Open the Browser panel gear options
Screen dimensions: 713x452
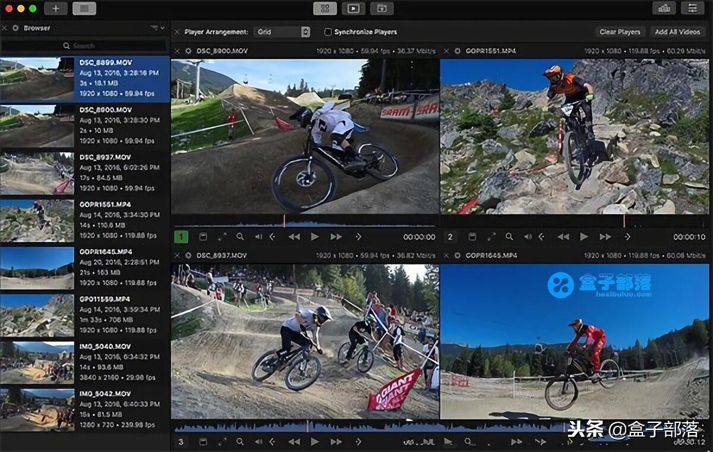pos(15,28)
